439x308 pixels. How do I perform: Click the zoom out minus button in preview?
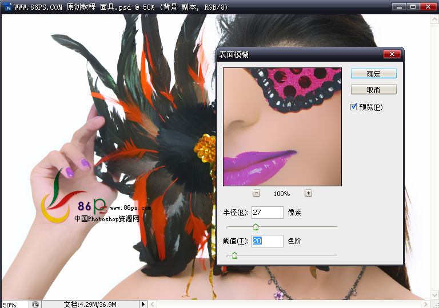[256, 193]
